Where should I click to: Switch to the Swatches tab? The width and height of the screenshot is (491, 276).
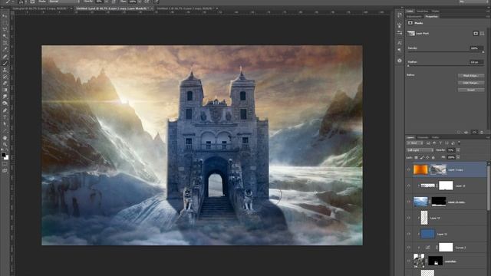tap(423, 11)
